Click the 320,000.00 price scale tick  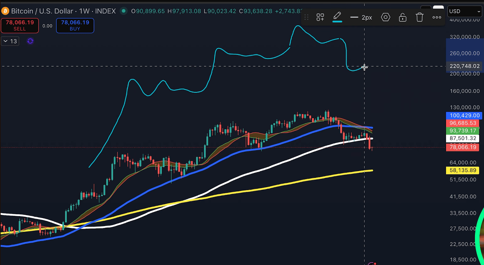[x=465, y=37]
